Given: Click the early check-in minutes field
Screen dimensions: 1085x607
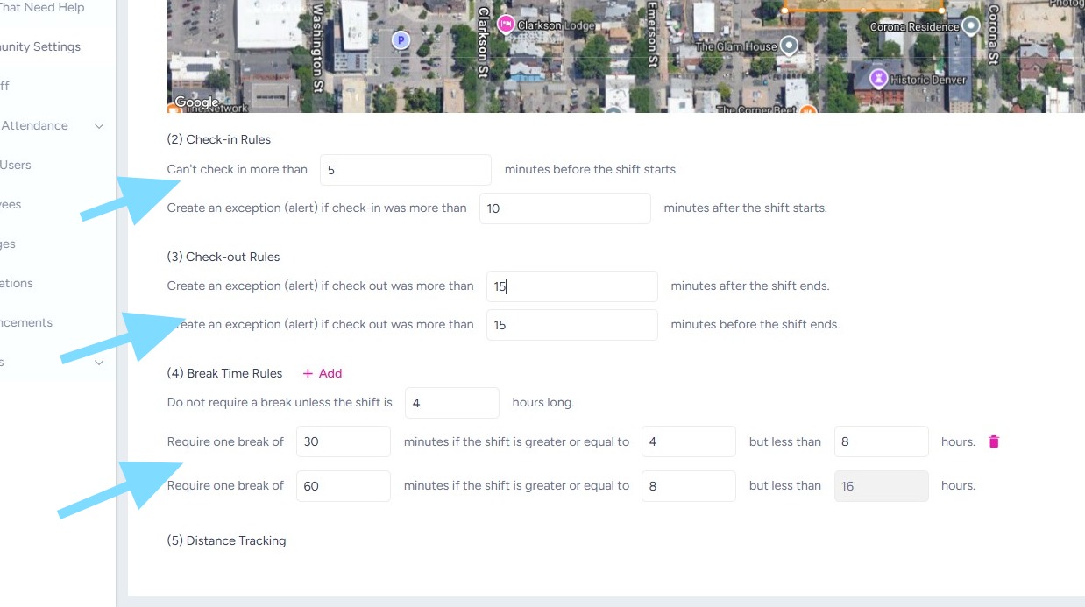Looking at the screenshot, I should click(405, 170).
